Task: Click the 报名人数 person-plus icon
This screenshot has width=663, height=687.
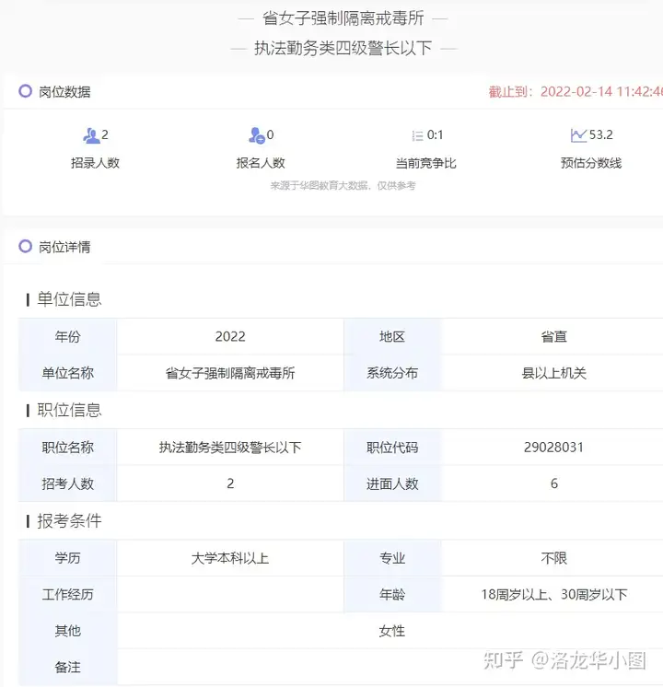Action: click(256, 135)
